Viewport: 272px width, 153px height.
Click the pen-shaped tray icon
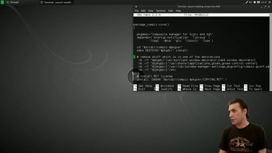click(x=246, y=2)
